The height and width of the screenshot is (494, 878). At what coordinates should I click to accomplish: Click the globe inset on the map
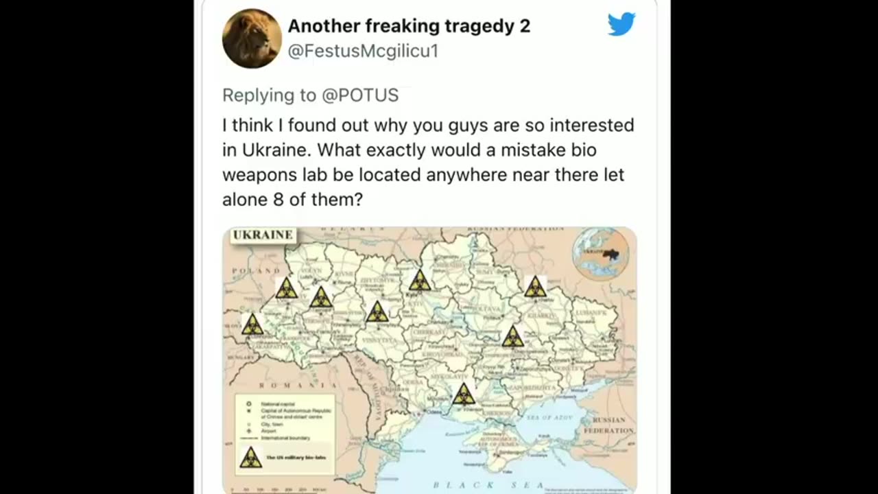[x=601, y=254]
